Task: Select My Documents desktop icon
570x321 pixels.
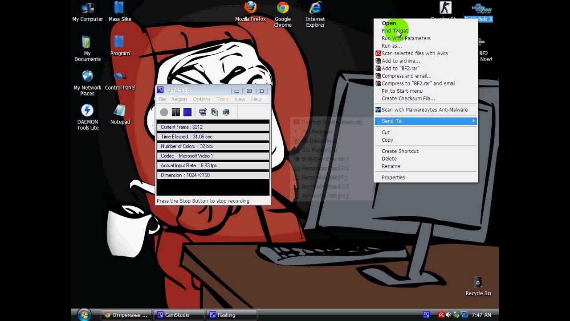Action: click(87, 49)
